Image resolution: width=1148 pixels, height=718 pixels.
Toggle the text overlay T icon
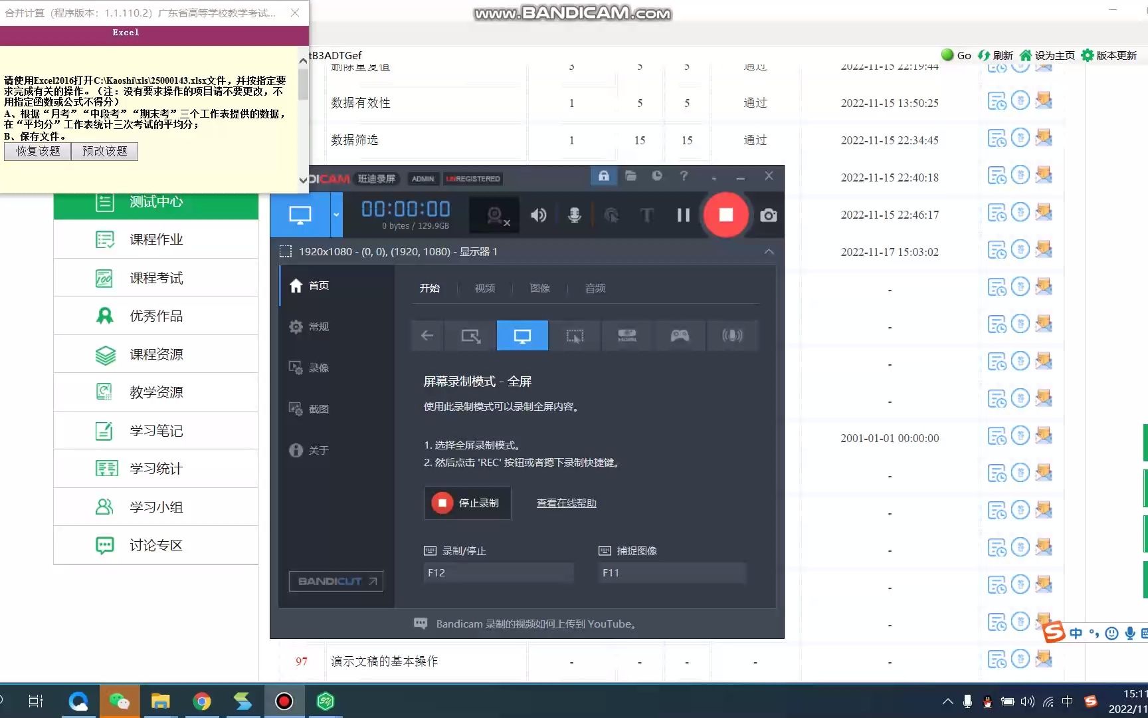pos(646,215)
